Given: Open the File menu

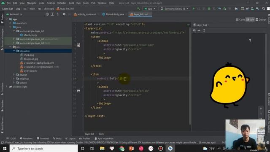Looking at the screenshot, I should pos(8,3).
